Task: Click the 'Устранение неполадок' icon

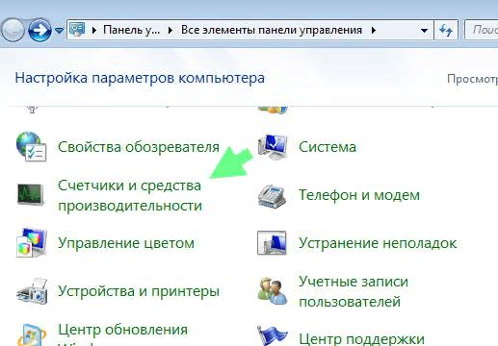Action: point(272,242)
